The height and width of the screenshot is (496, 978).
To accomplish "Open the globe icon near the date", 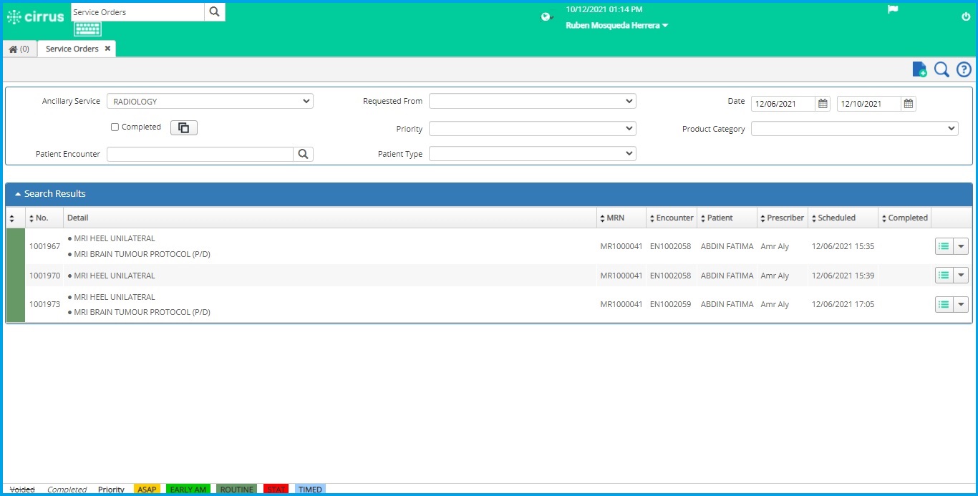I will point(546,17).
